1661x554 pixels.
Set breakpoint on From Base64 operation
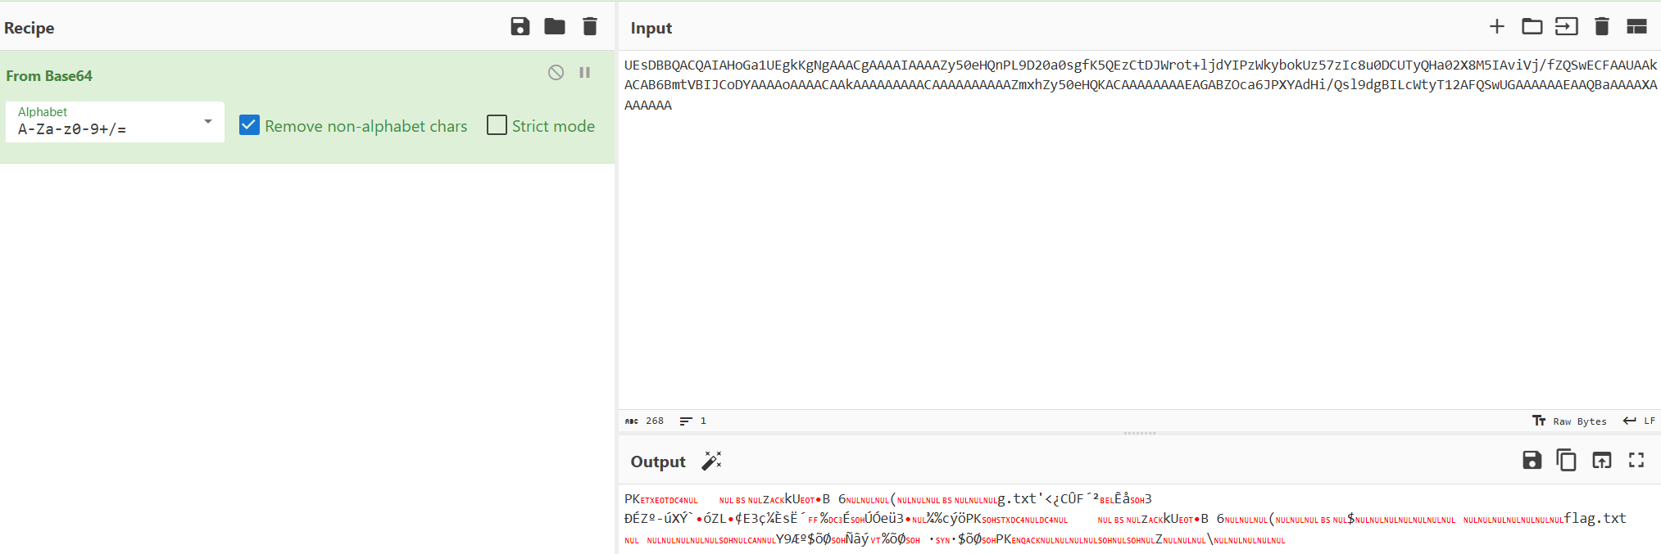585,73
